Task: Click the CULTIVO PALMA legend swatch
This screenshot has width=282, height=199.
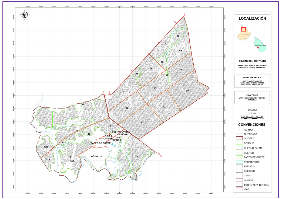Action: pyautogui.click(x=239, y=148)
